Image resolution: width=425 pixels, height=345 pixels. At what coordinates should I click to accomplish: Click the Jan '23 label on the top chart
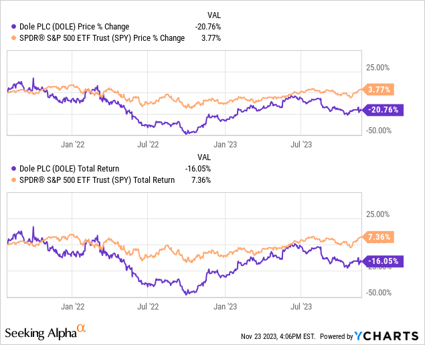(225, 143)
